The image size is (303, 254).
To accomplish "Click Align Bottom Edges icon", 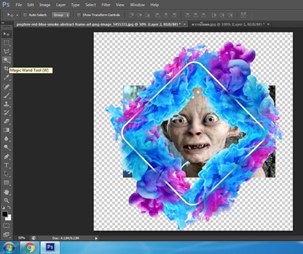I will (148, 15).
